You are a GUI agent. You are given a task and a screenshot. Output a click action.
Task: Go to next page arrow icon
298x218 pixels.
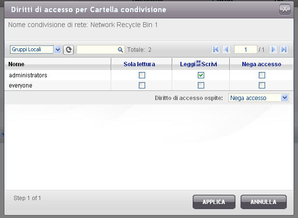pyautogui.click(x=273, y=49)
